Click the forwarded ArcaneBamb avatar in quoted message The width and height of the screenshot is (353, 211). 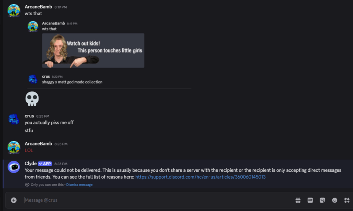click(x=33, y=26)
